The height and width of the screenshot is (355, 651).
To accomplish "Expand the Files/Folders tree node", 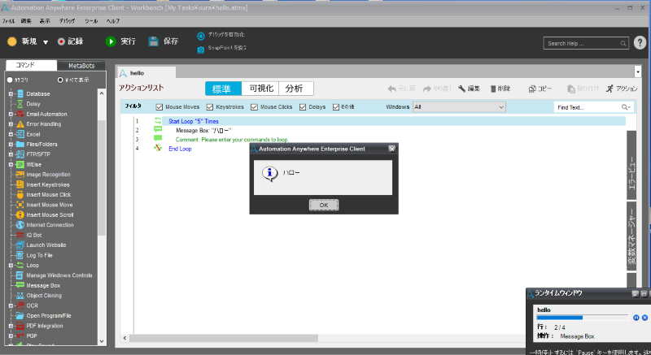I will coord(11,144).
